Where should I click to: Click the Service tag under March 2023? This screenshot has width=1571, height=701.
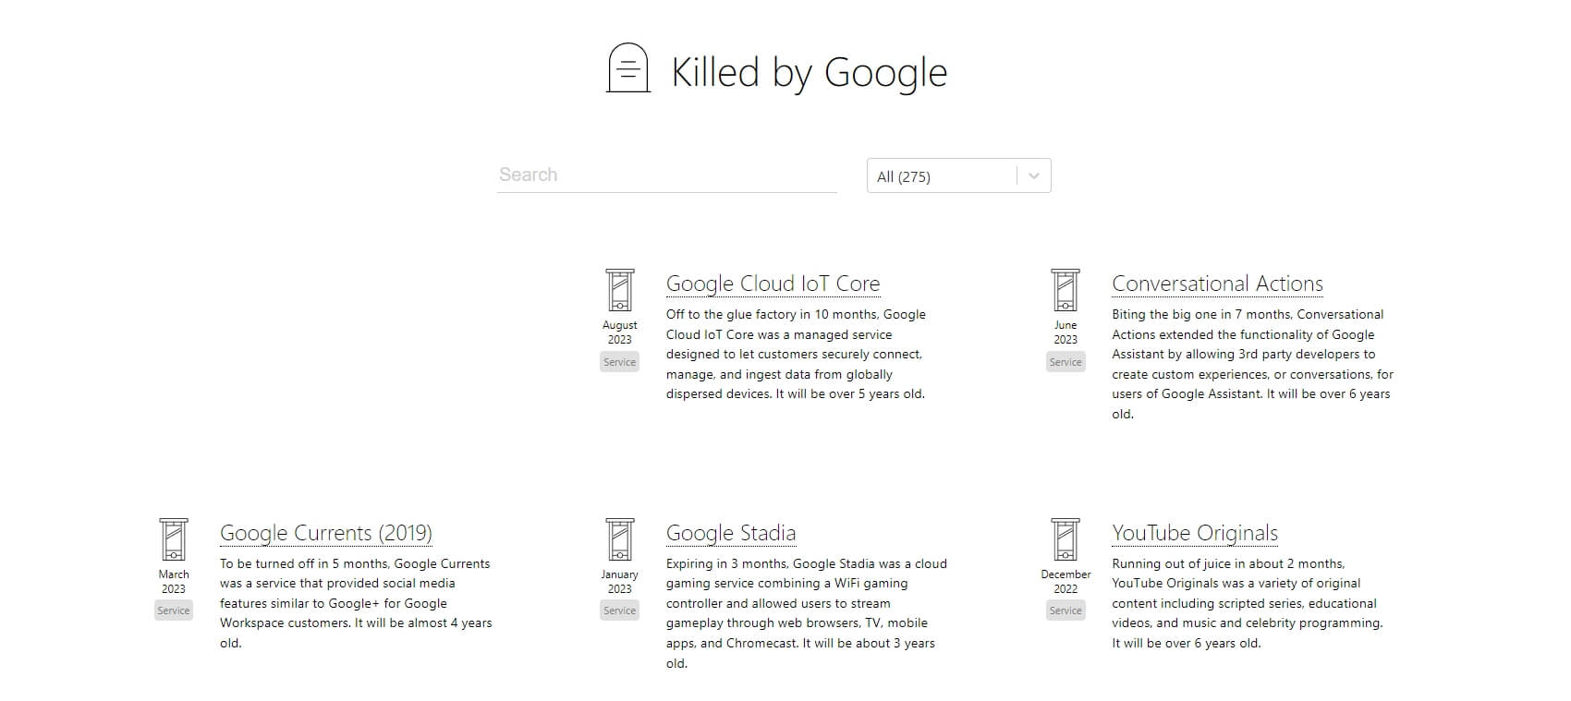pos(174,610)
